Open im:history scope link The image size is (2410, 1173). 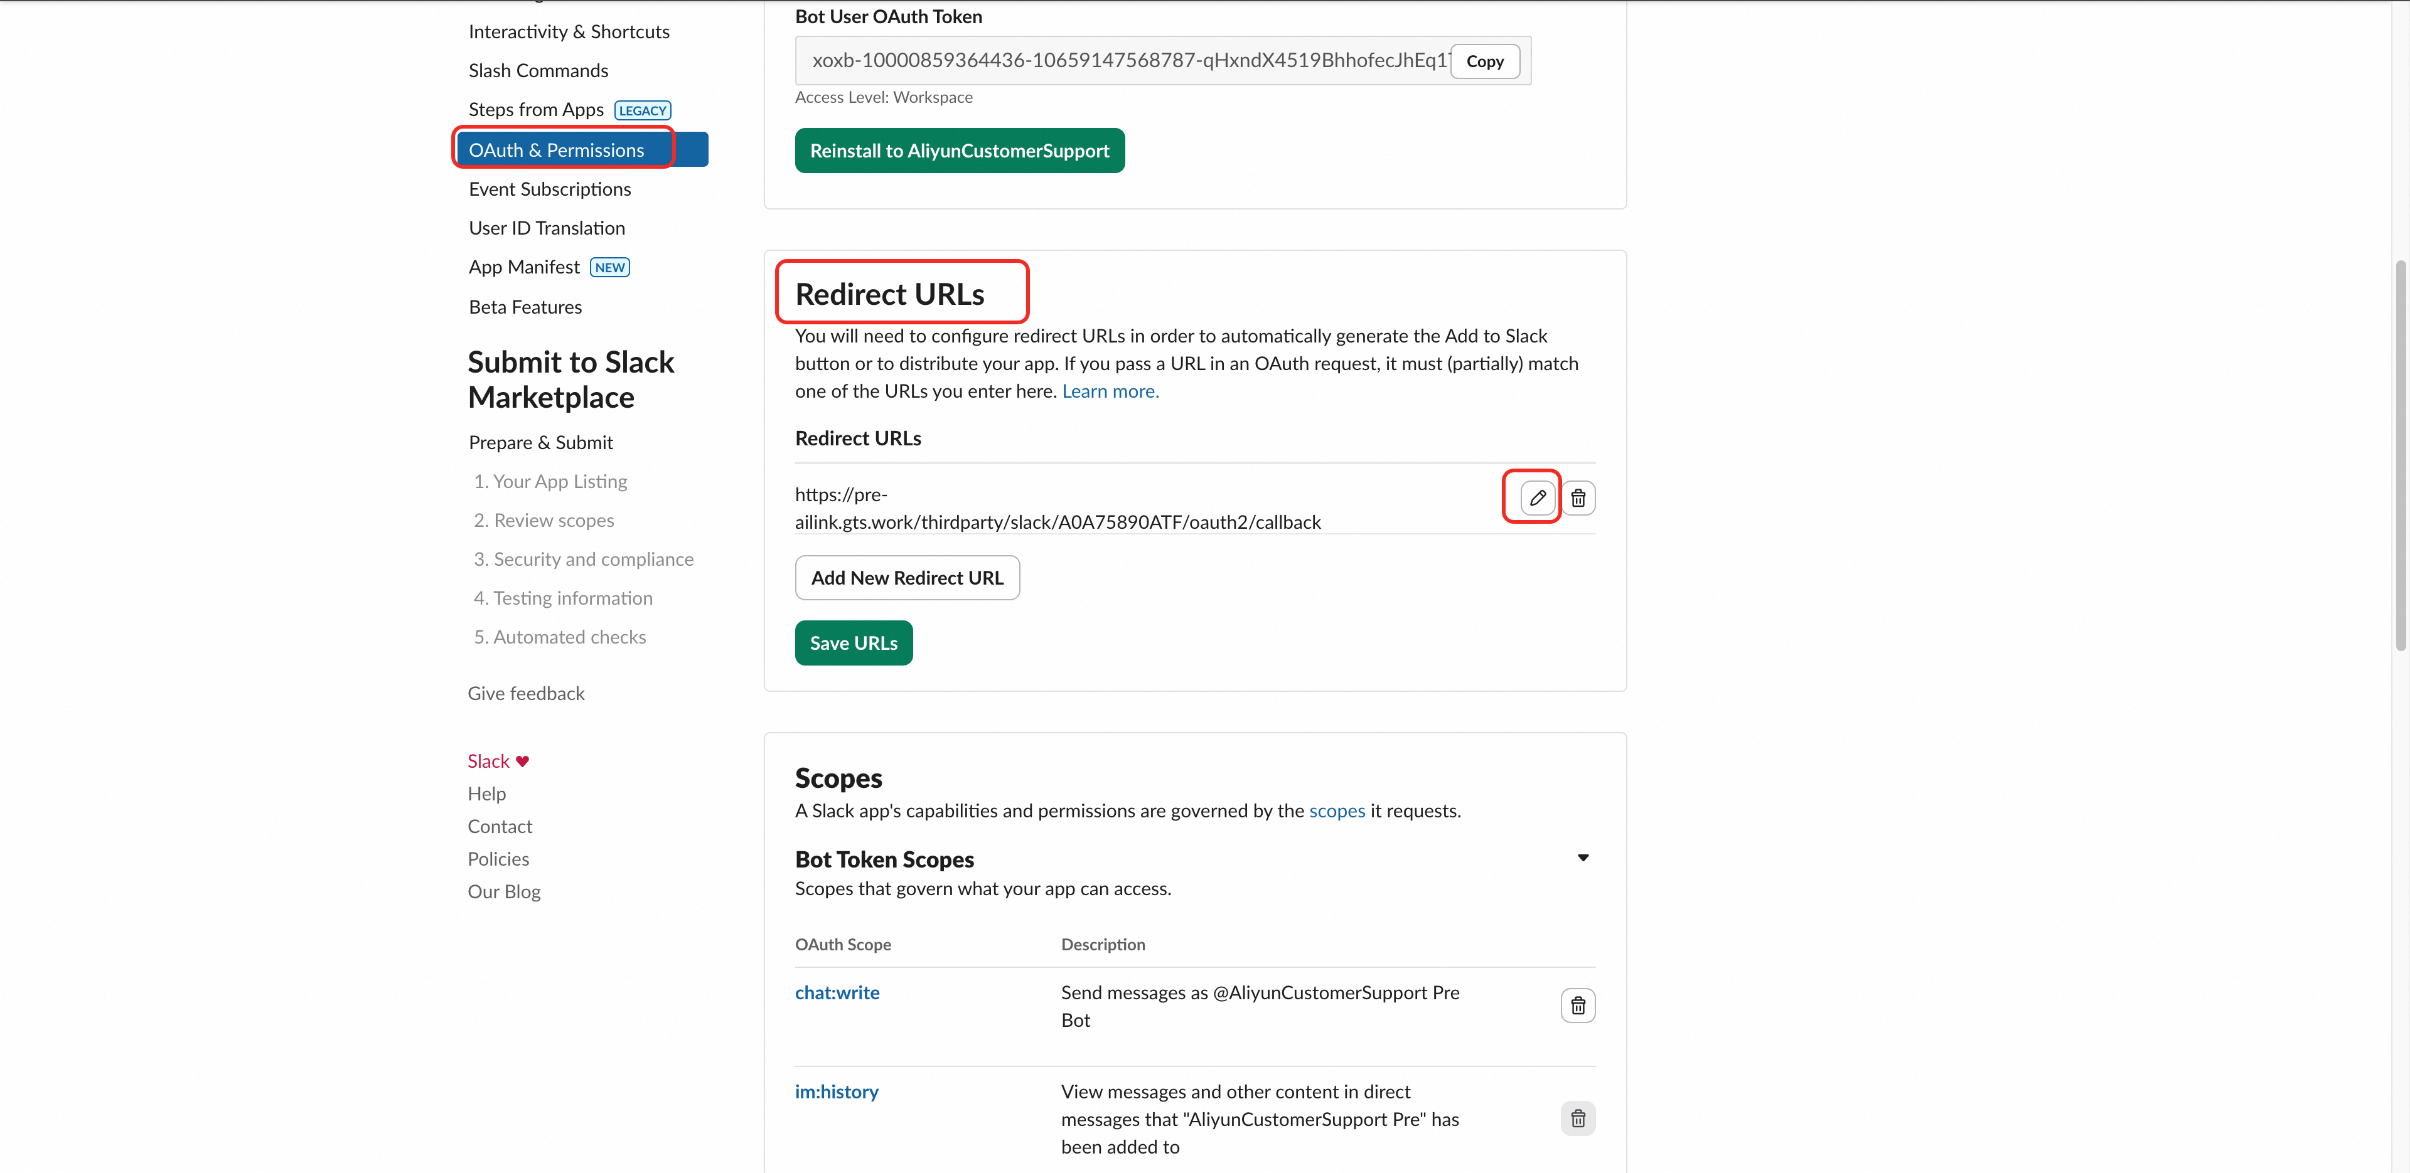[x=837, y=1091]
